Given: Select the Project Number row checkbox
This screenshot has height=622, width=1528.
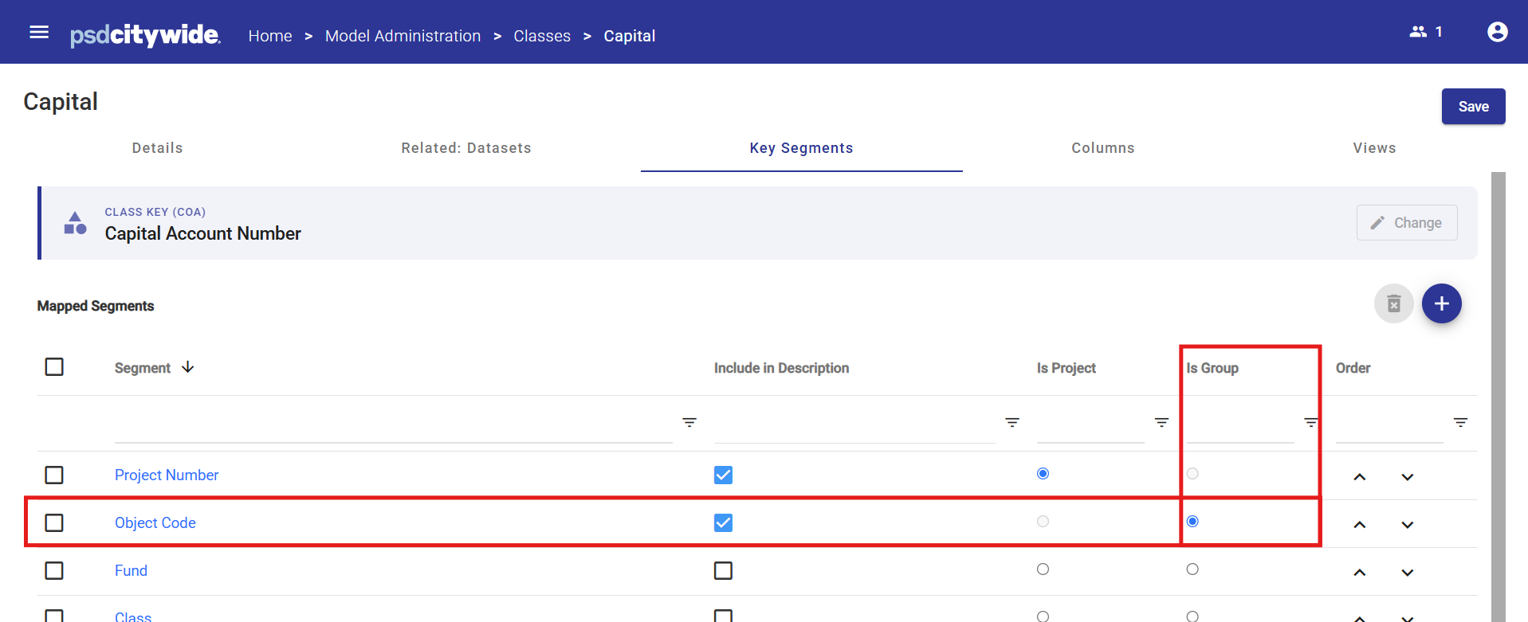Looking at the screenshot, I should pyautogui.click(x=54, y=475).
